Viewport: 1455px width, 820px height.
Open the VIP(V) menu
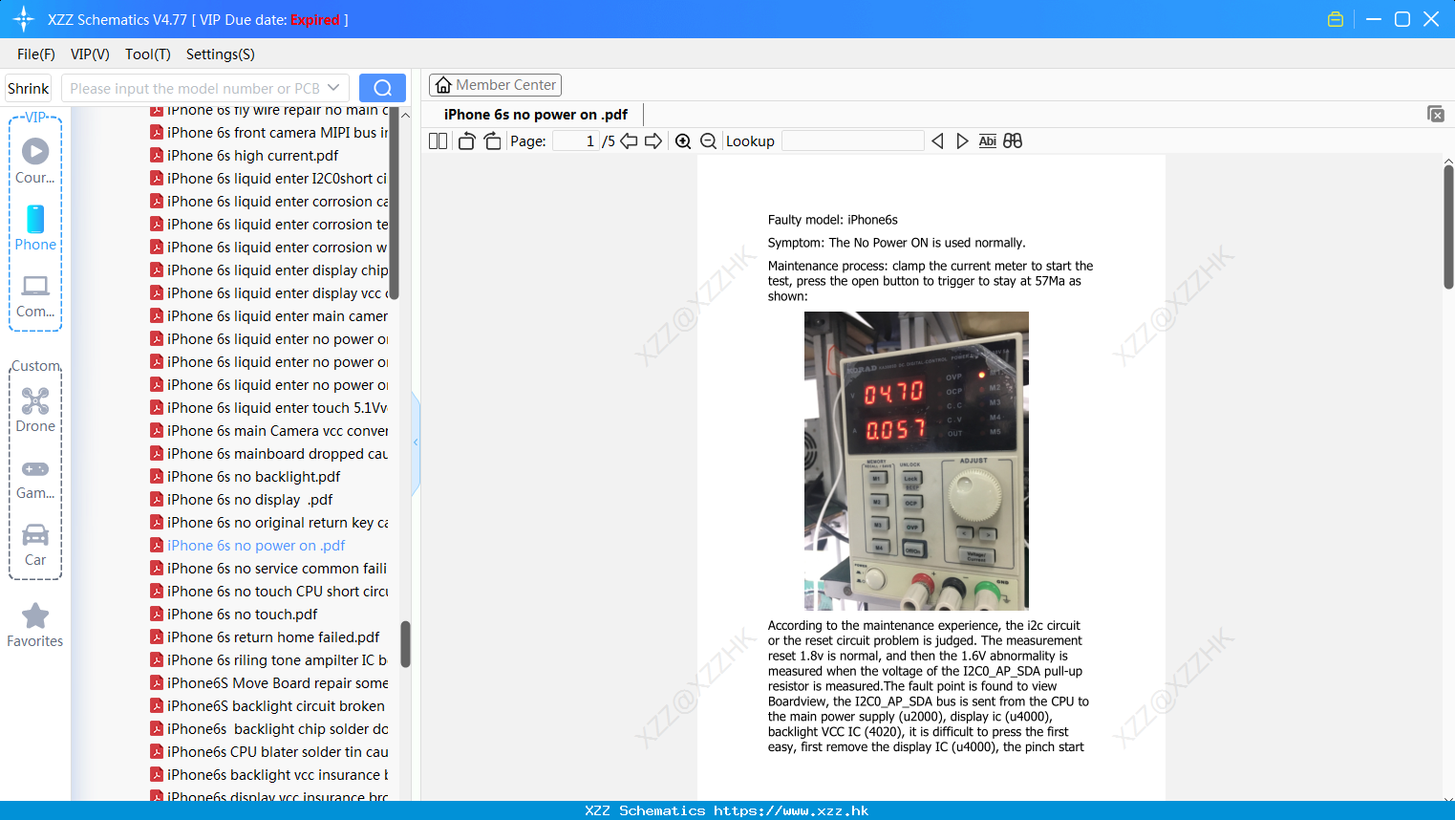point(90,54)
